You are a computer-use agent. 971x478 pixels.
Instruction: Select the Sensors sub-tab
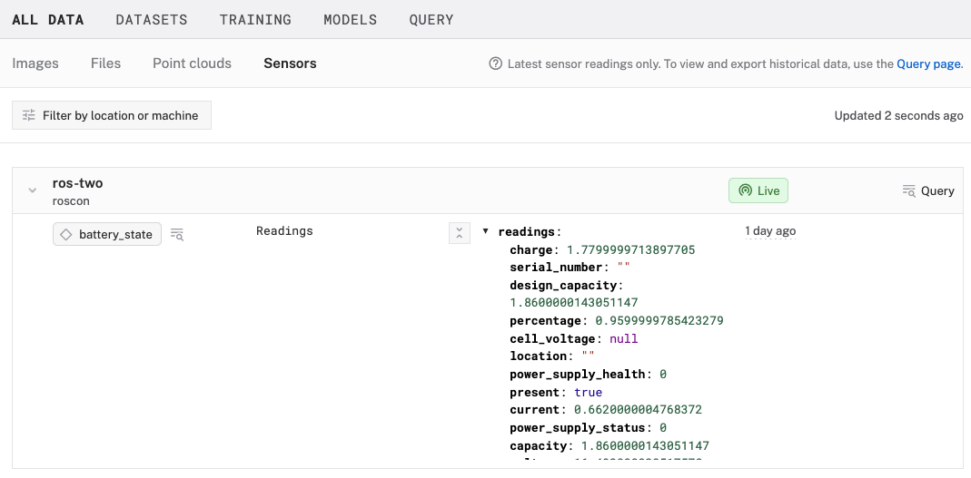[290, 63]
